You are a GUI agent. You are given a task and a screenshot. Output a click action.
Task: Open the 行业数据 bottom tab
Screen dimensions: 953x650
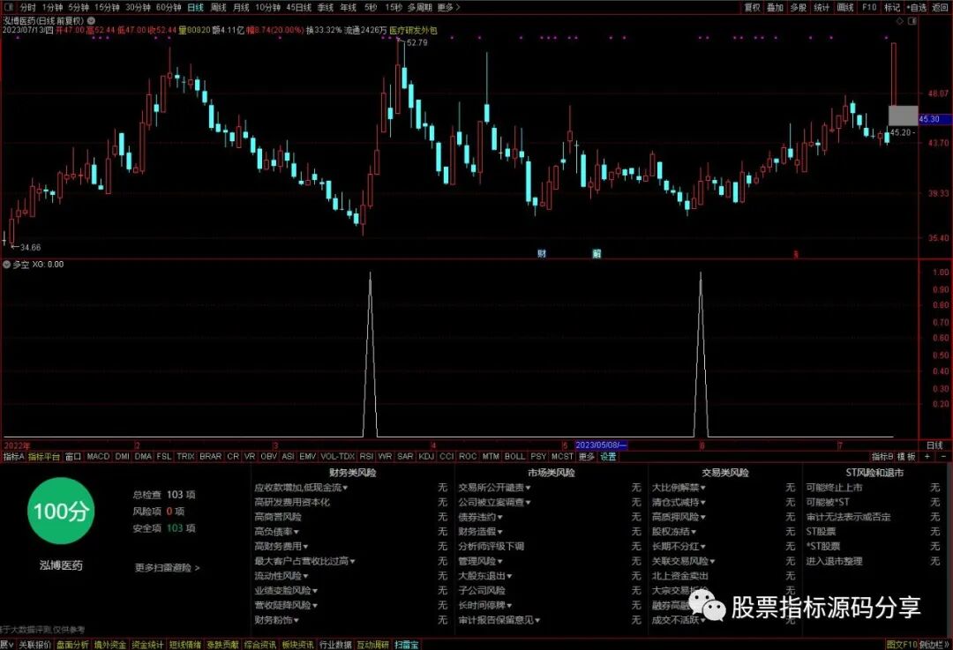[336, 645]
